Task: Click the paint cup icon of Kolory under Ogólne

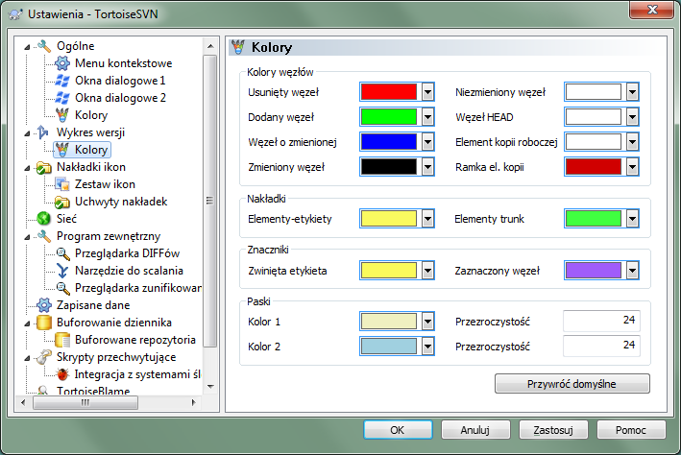Action: coord(62,115)
